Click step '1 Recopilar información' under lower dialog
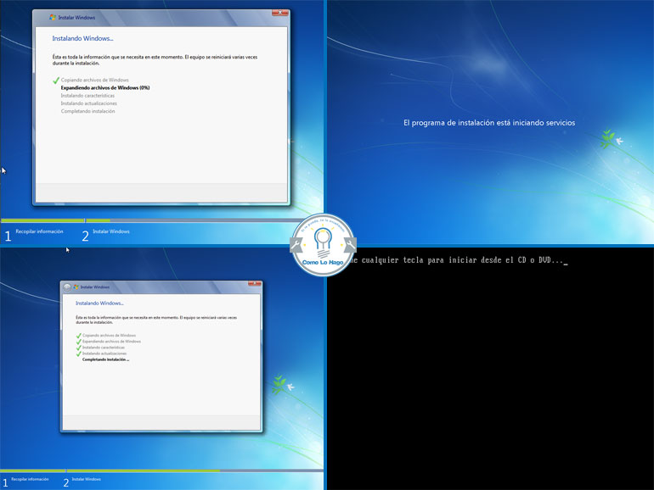This screenshot has width=654, height=490. pyautogui.click(x=25, y=482)
